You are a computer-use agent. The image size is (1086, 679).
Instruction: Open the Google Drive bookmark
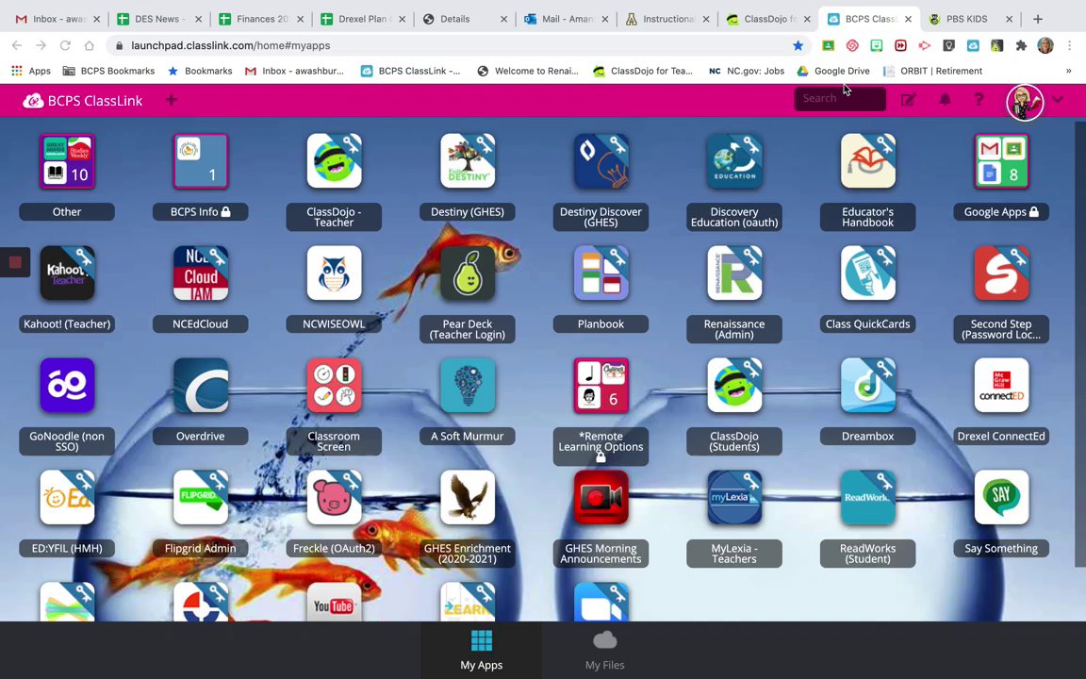click(x=833, y=71)
